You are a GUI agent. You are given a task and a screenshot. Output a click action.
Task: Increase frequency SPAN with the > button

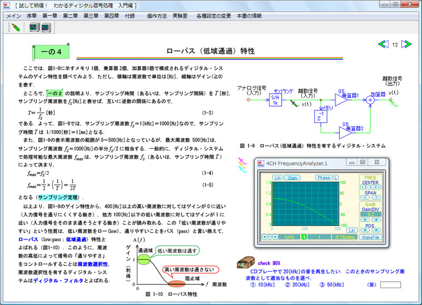pyautogui.click(x=376, y=197)
